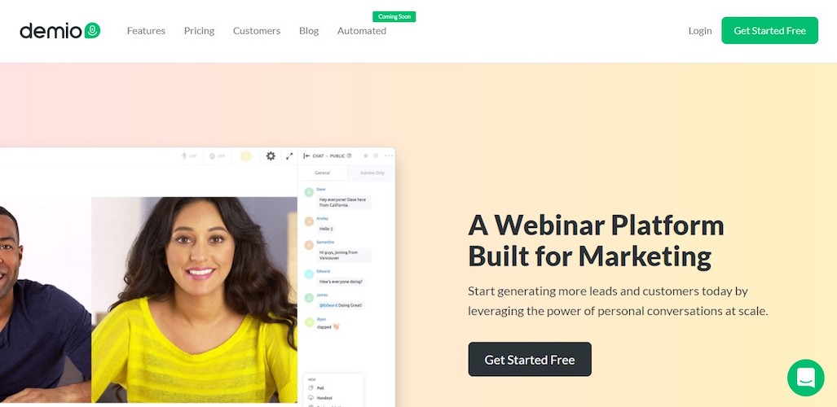
Task: Click the fullscreen expand arrows icon
Action: click(289, 155)
